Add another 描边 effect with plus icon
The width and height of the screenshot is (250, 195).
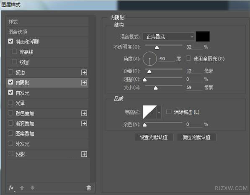84,72
